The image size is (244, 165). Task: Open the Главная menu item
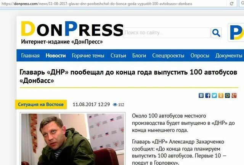coord(30,56)
